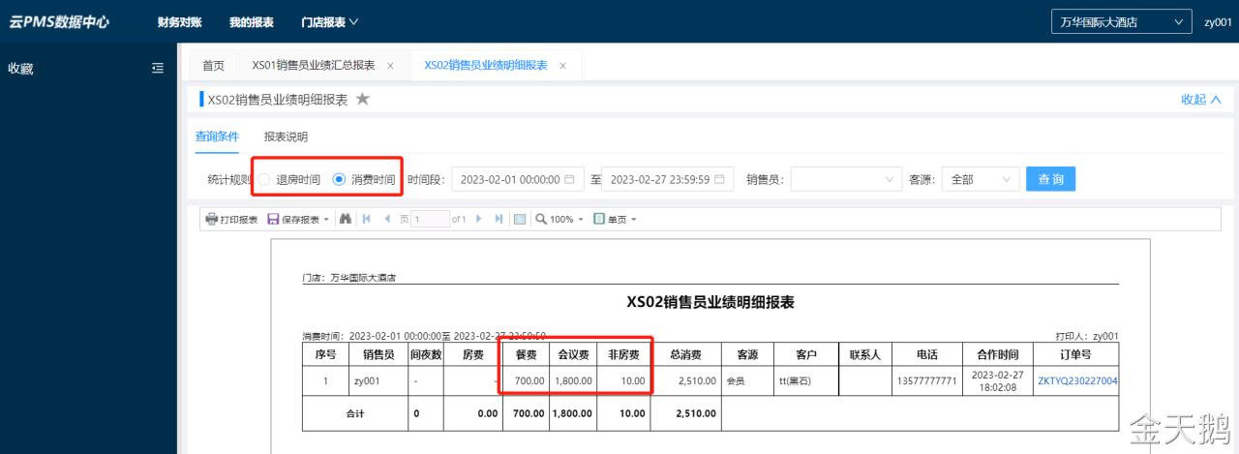
Task: Click the 销售员 column header
Action: click(378, 354)
